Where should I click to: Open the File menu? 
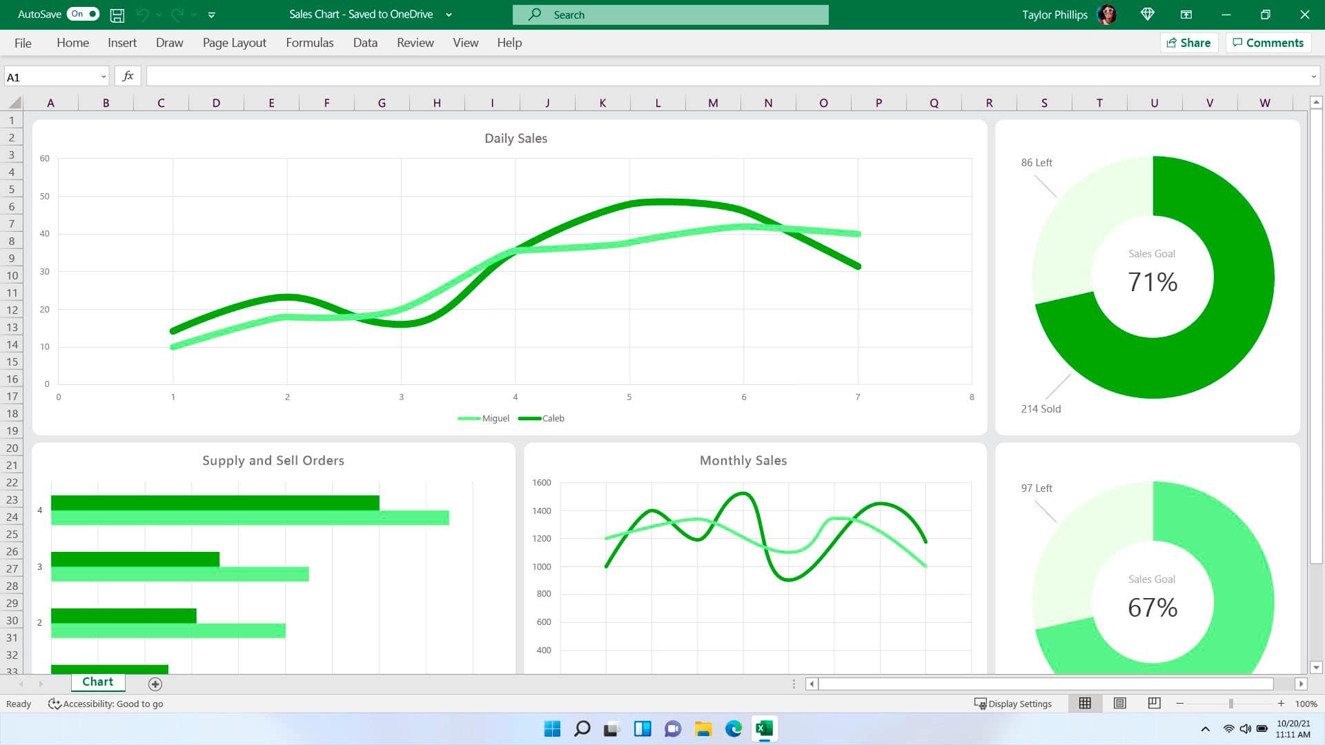coord(22,43)
